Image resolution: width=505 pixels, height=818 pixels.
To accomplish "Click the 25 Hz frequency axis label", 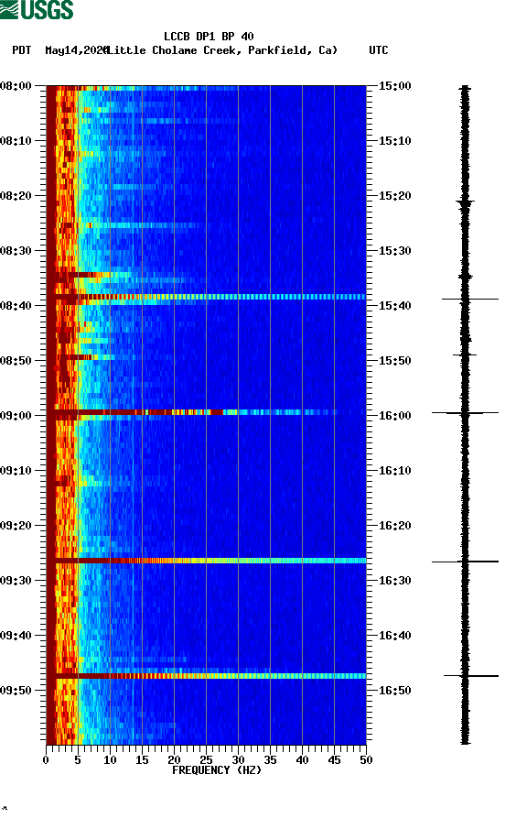I will coord(206,760).
